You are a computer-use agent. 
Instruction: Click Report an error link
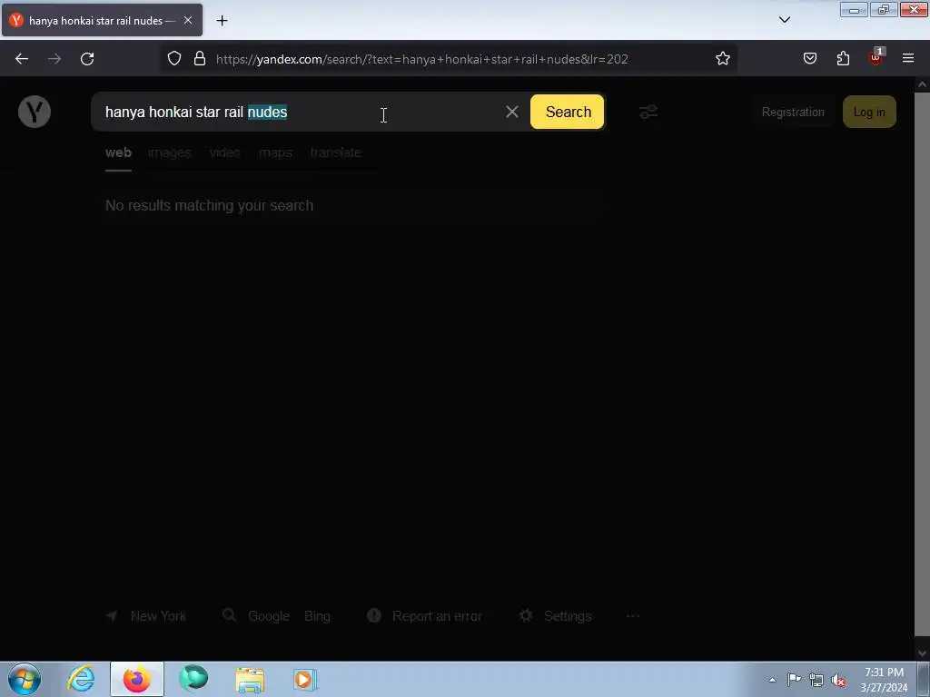coord(437,616)
